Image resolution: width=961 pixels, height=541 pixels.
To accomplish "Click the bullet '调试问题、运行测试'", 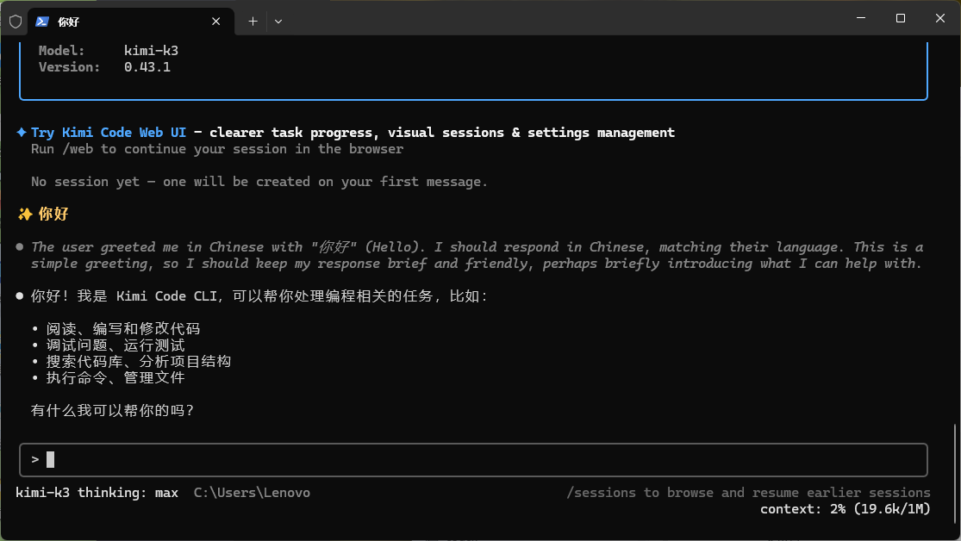I will [x=115, y=345].
